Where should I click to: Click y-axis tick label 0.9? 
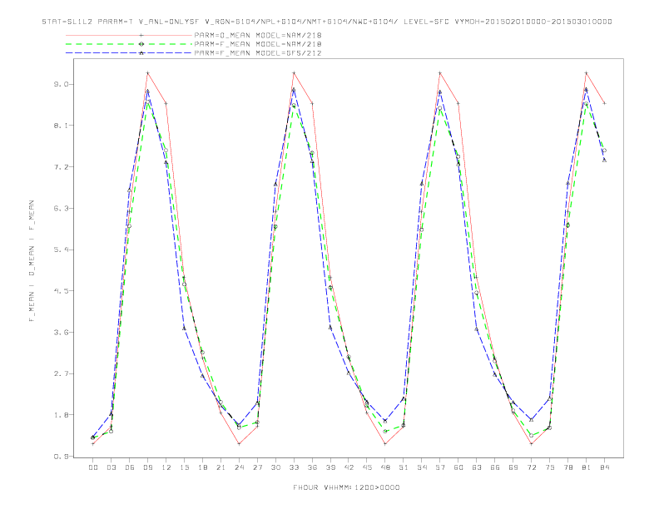coord(61,457)
